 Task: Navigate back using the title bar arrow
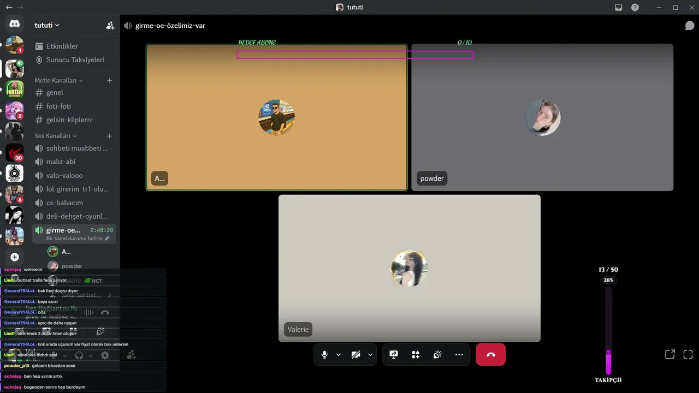(9, 8)
